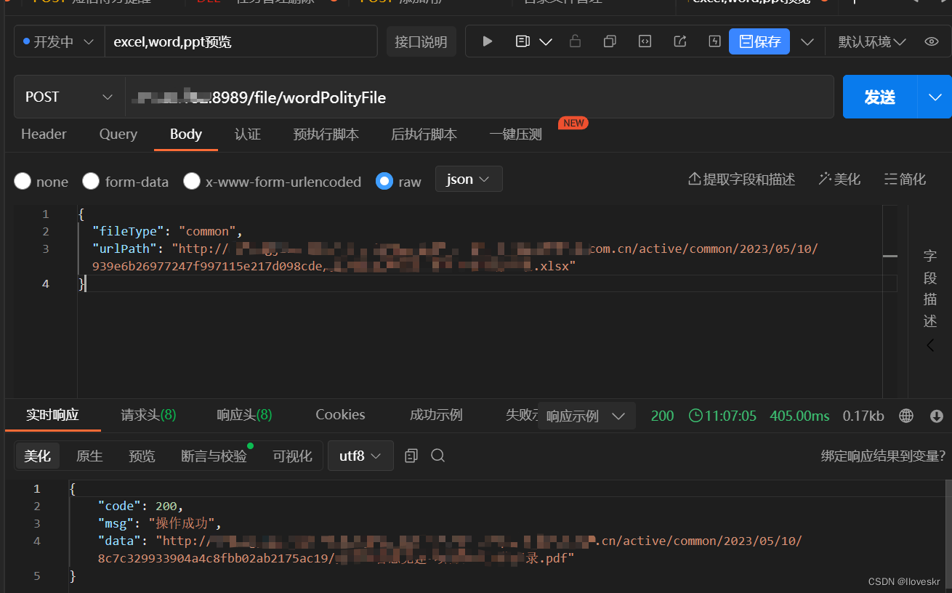Open the 响应示例 dropdown
The width and height of the screenshot is (952, 593).
coord(586,416)
